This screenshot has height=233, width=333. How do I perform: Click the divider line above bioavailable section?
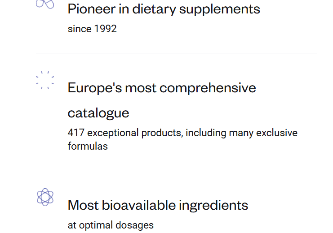click(176, 170)
